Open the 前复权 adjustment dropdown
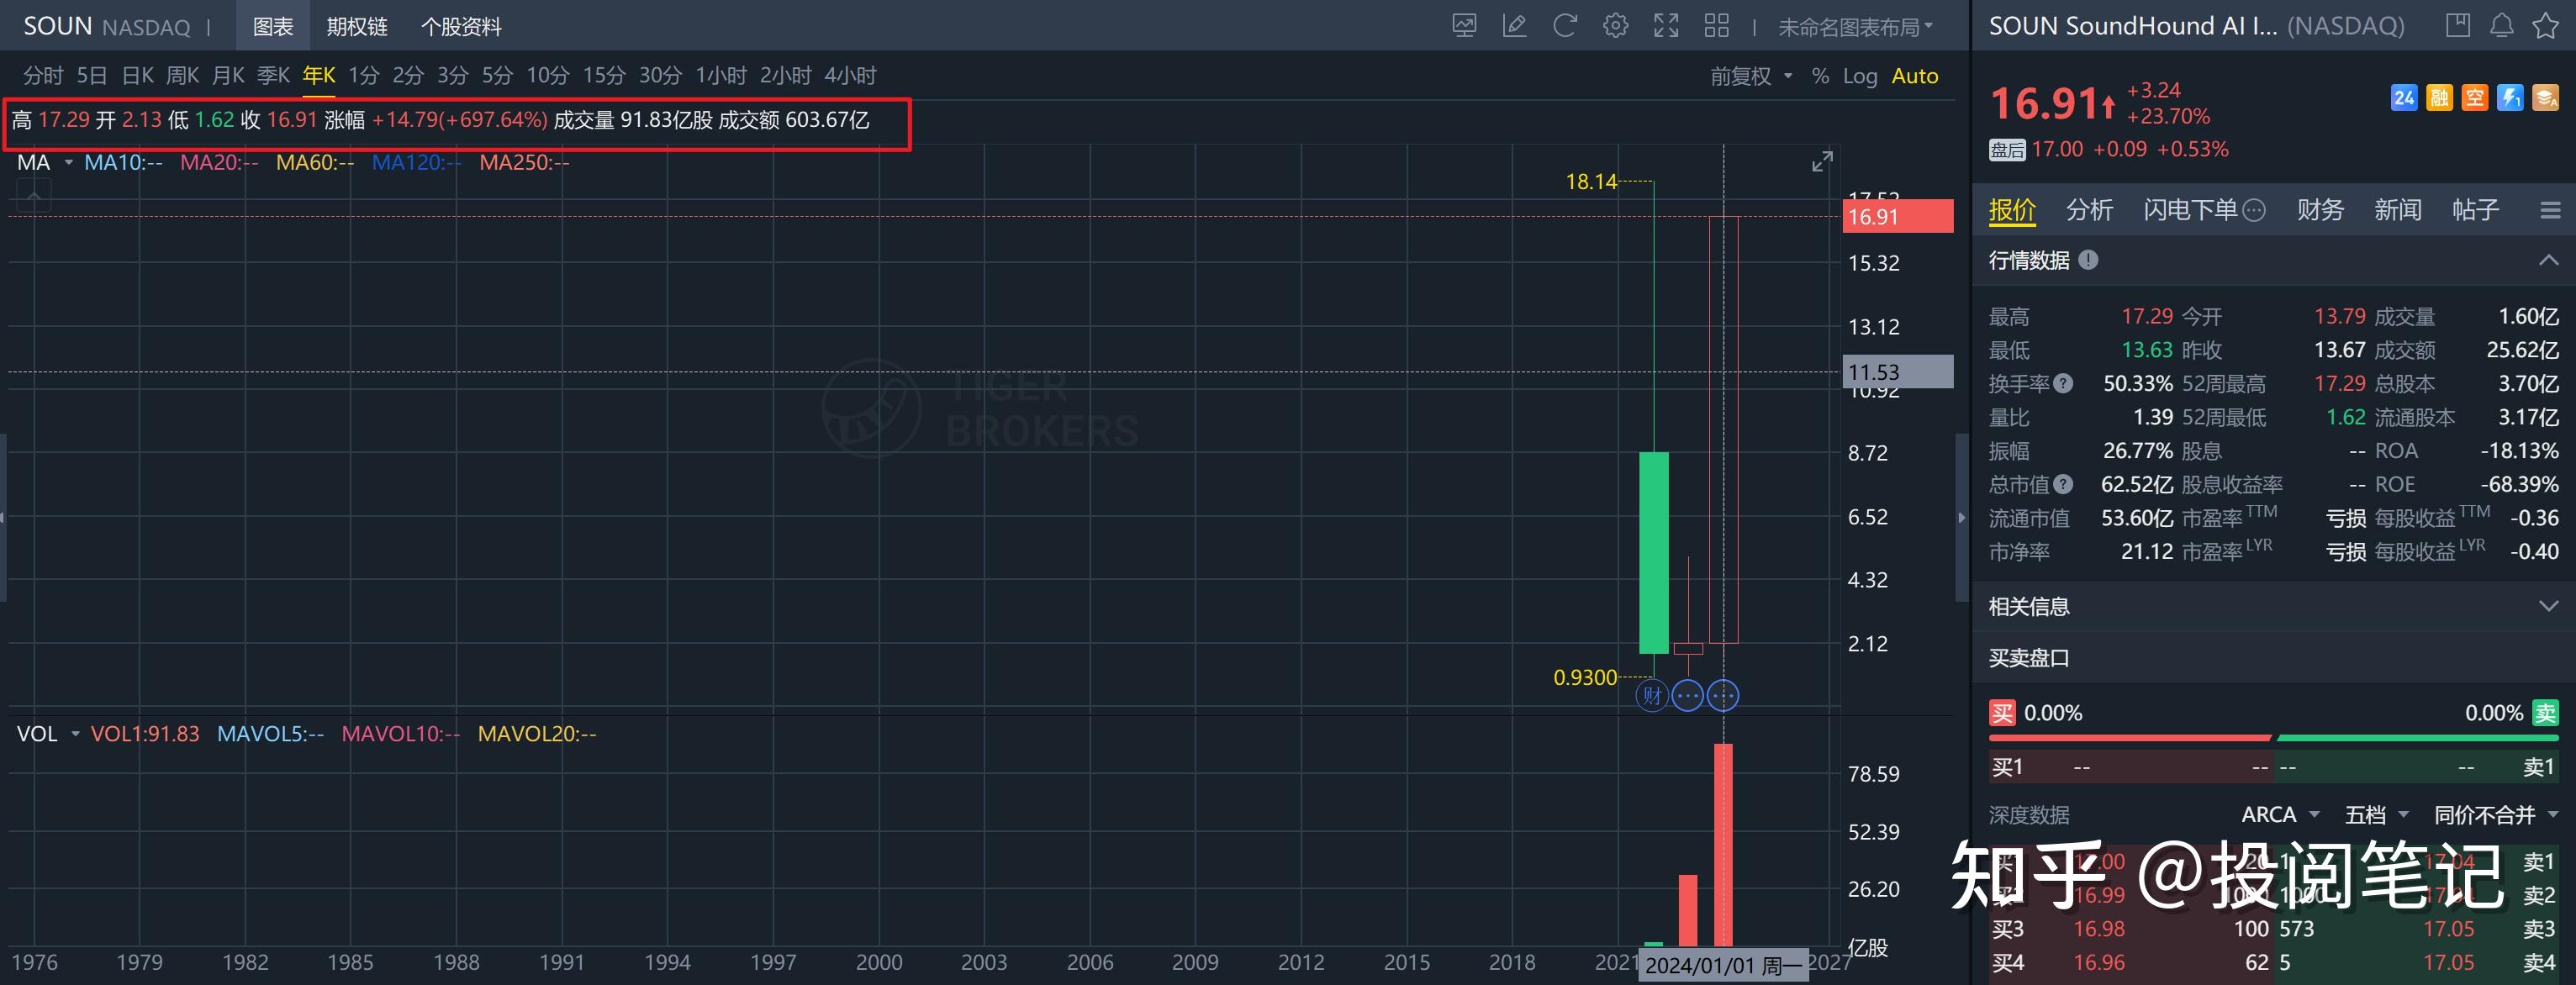2576x985 pixels. pyautogui.click(x=1750, y=76)
